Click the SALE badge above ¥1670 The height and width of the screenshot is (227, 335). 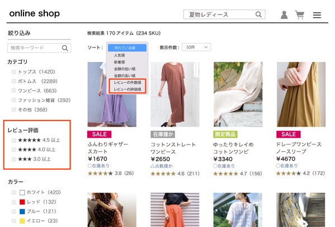(x=99, y=134)
